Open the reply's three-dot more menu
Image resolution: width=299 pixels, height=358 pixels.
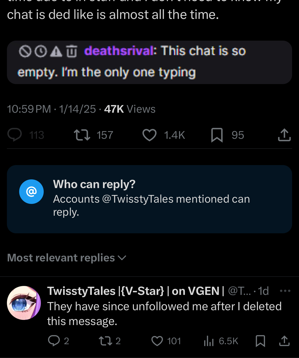(x=285, y=291)
